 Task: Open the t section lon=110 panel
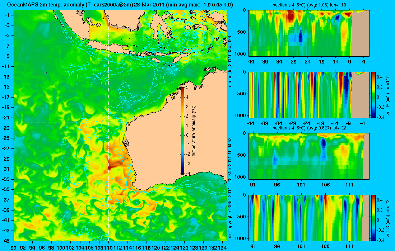click(x=309, y=33)
